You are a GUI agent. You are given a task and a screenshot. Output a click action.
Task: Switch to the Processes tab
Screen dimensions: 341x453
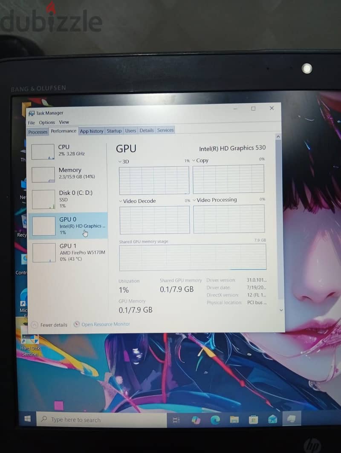click(38, 132)
